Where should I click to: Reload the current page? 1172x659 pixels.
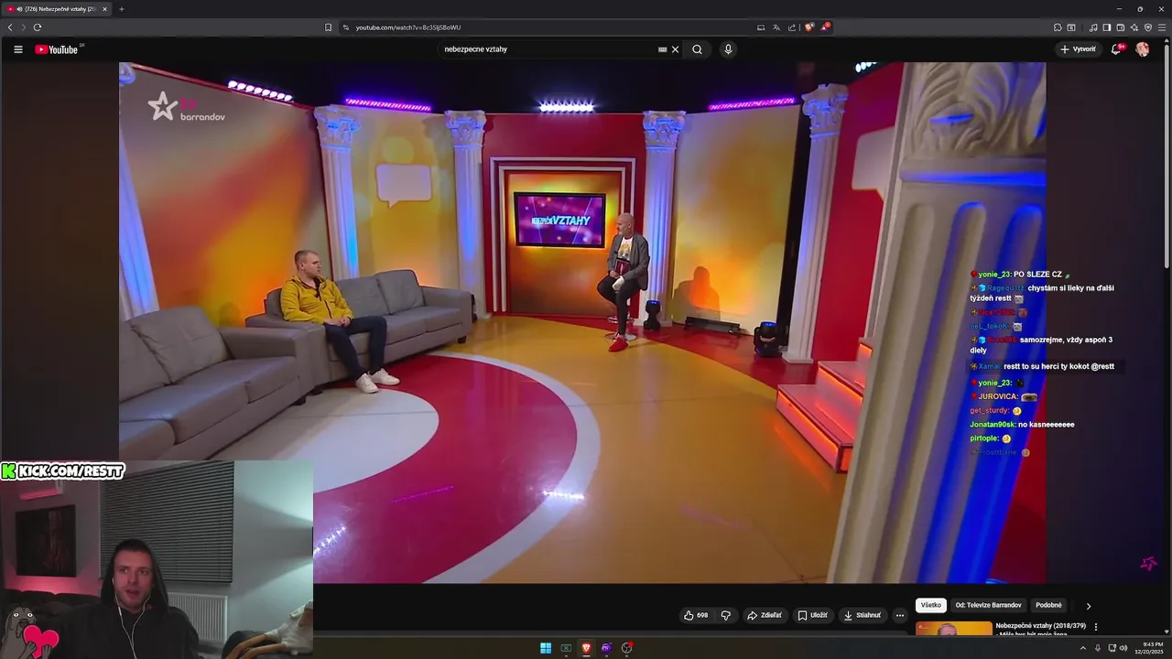(x=37, y=27)
